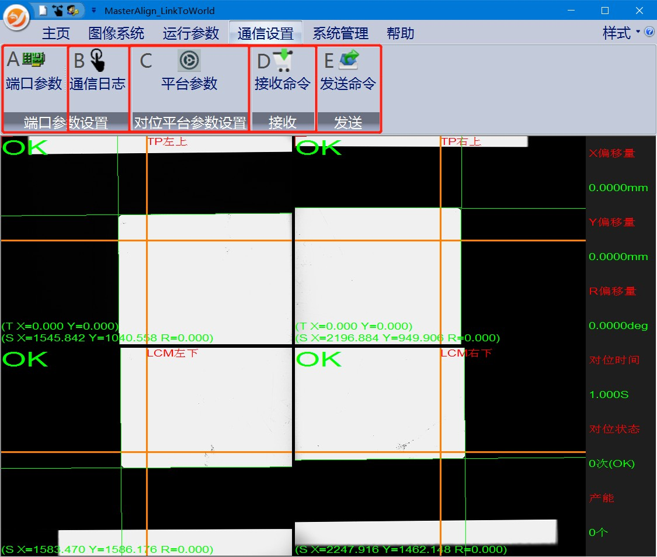Open the 运行参数 tab

pyautogui.click(x=191, y=33)
